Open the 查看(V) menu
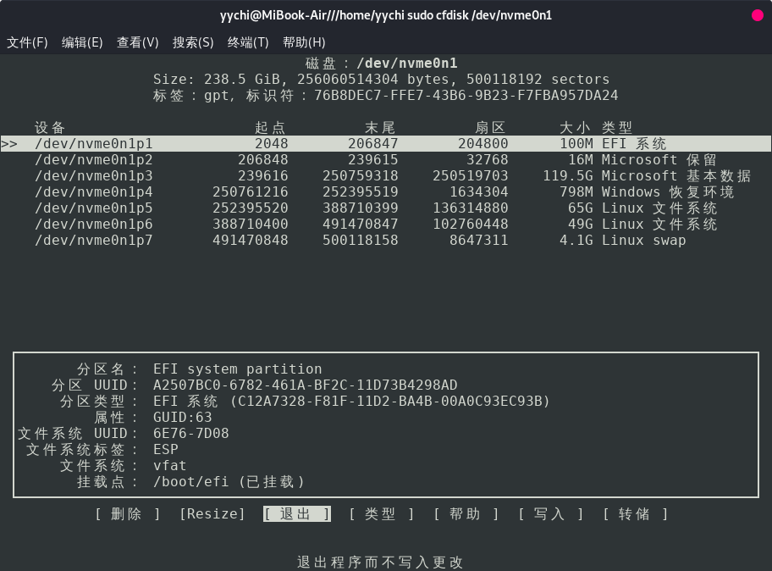 click(137, 42)
